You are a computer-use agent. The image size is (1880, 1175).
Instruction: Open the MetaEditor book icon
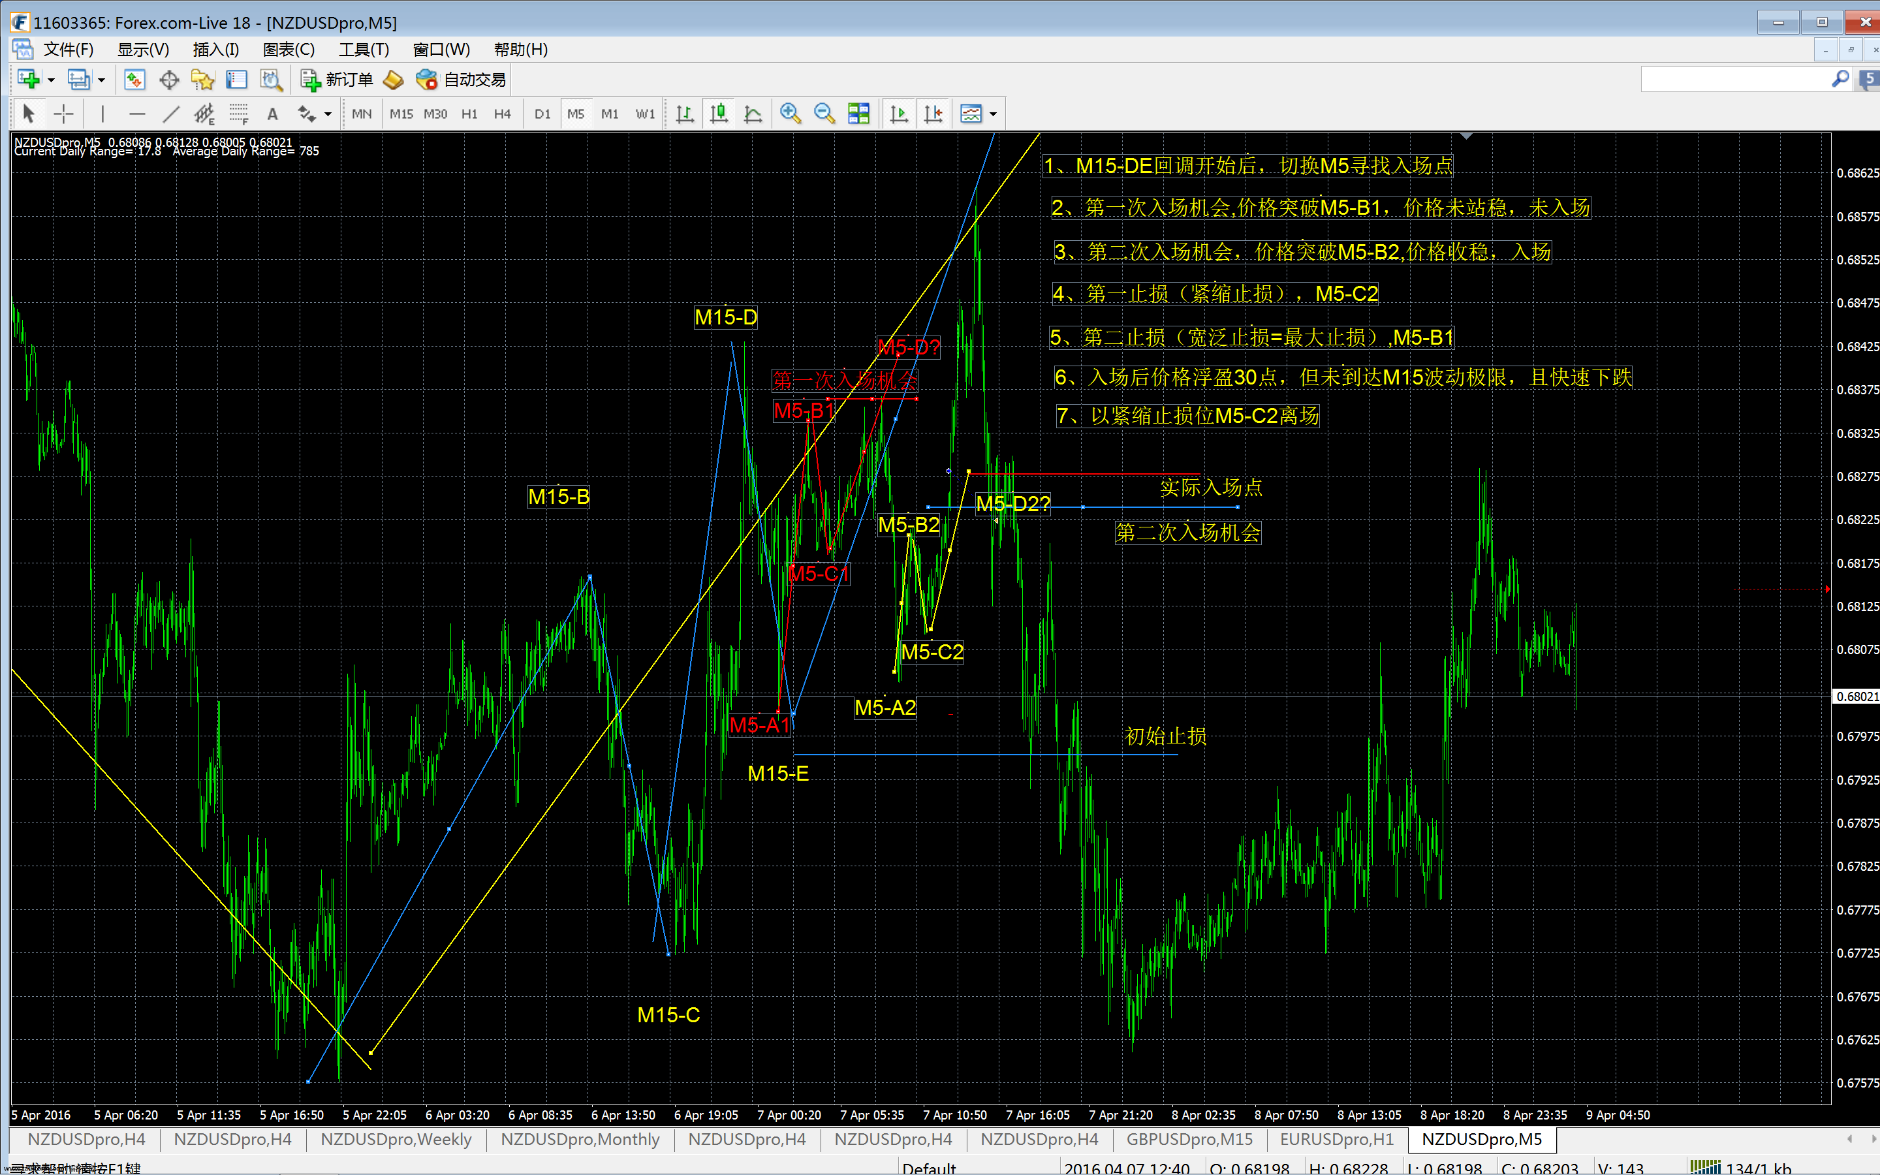(394, 79)
